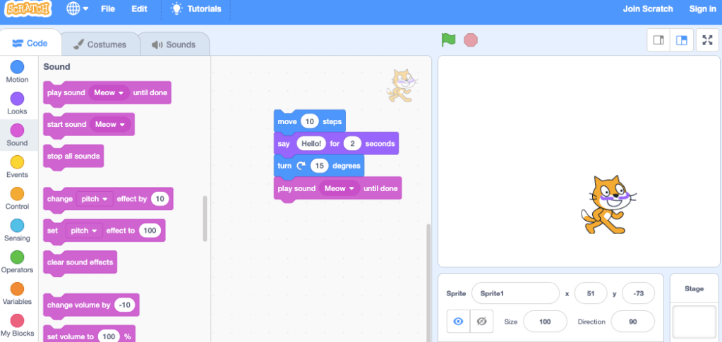Switch to the Sounds tab
The image size is (722, 342).
point(174,44)
